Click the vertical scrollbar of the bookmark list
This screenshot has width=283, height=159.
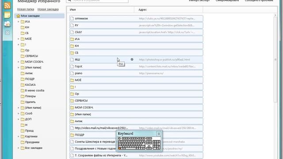tap(275, 60)
